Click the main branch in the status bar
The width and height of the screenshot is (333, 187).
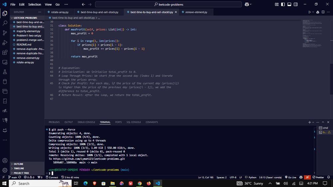(13, 177)
